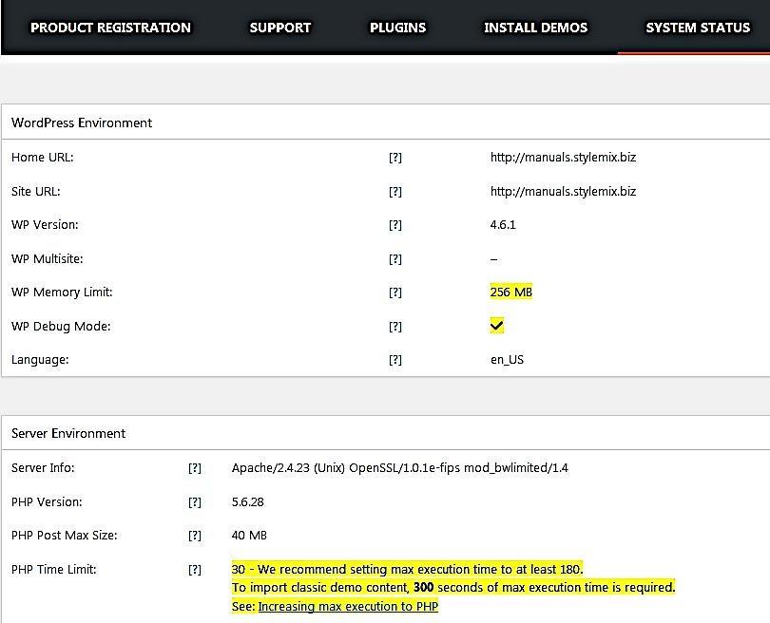Click help icon beside PHP Post Max Size
The height and width of the screenshot is (623, 770).
click(x=195, y=536)
